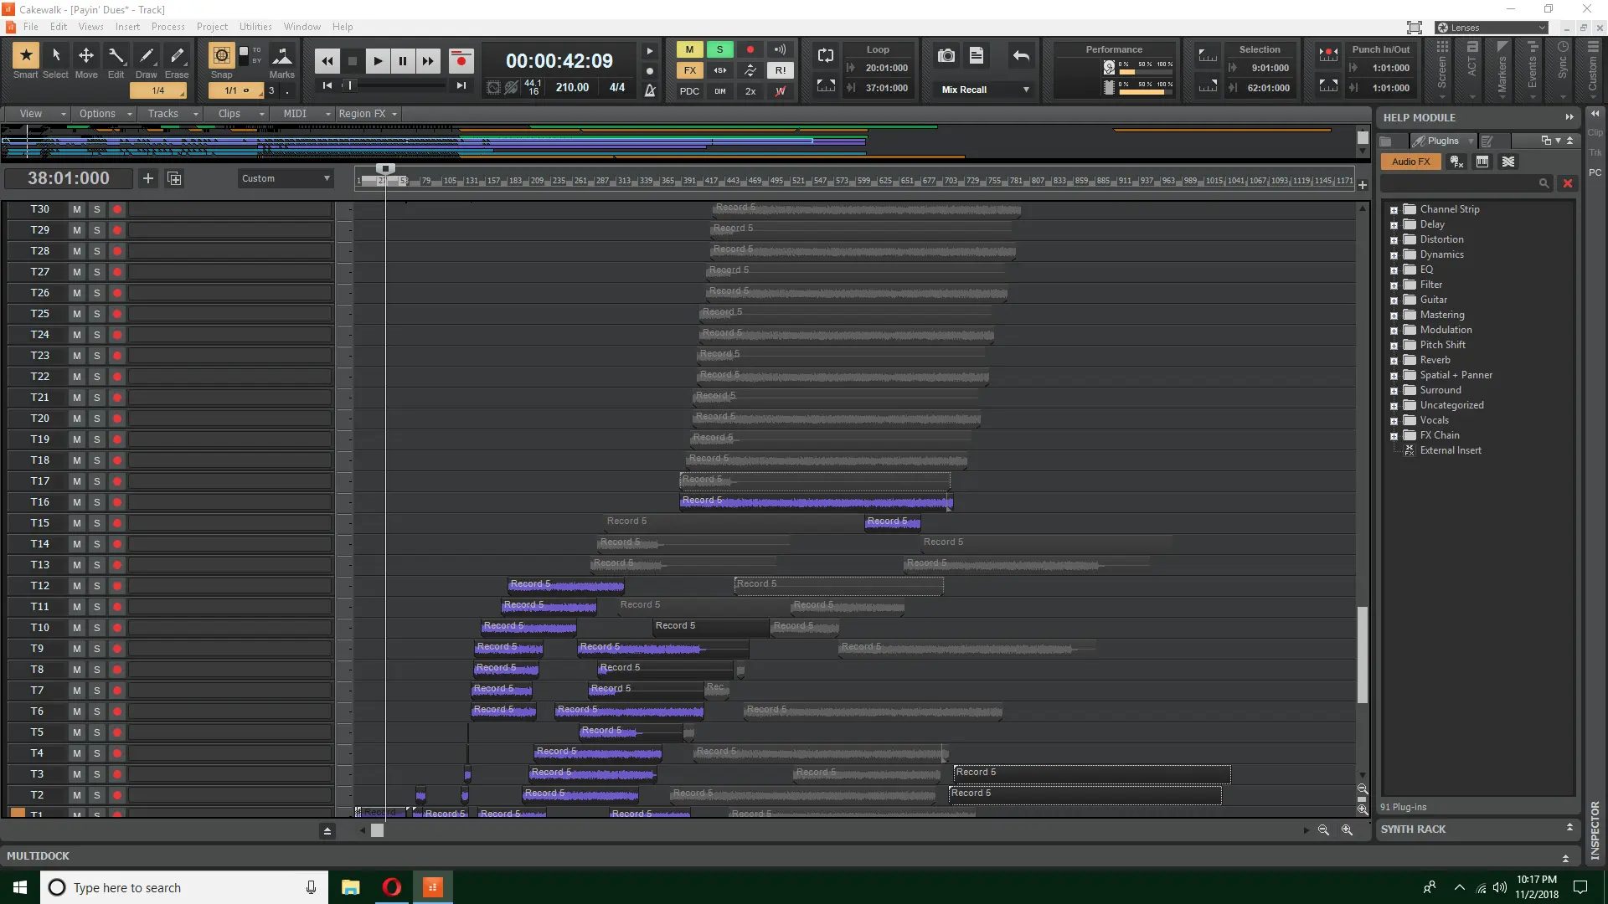
Task: Arm track T22 for recording
Action: click(117, 377)
